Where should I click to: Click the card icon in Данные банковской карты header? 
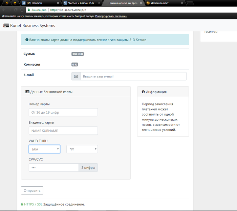(x=27, y=92)
